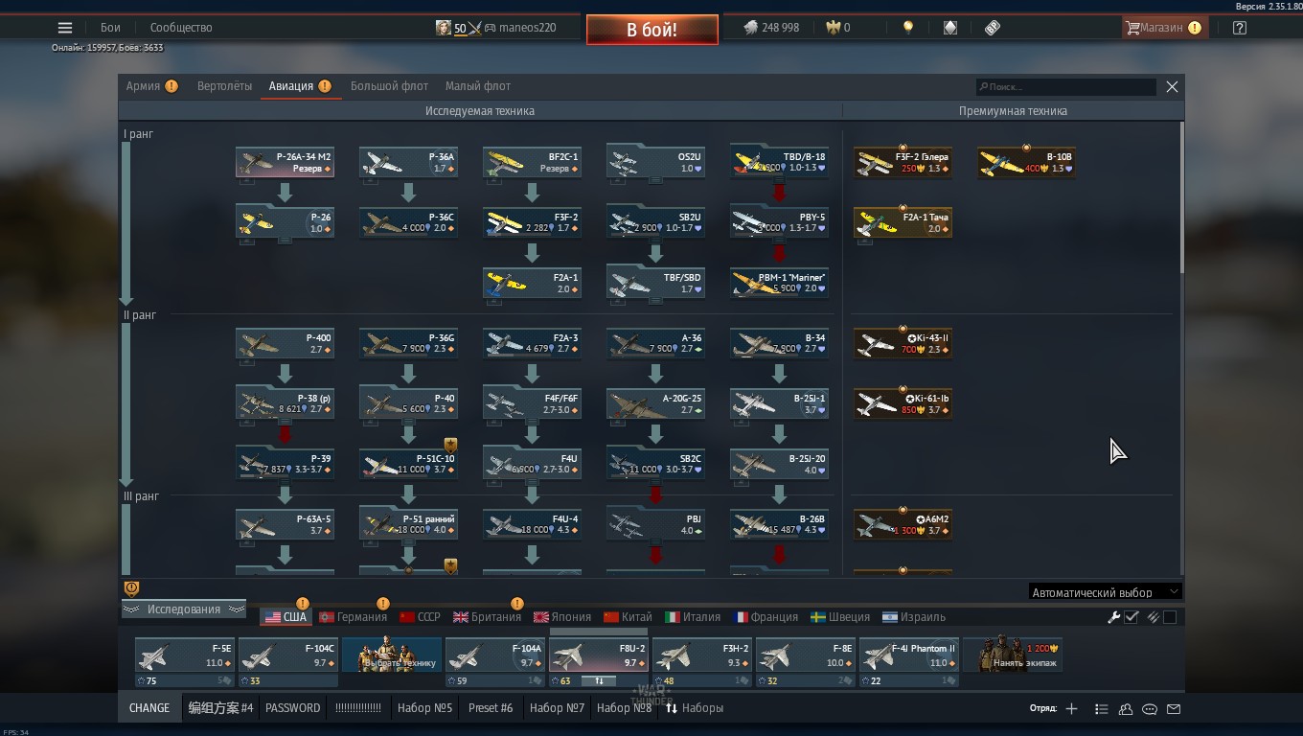Click the wrench repair icon

[1114, 617]
